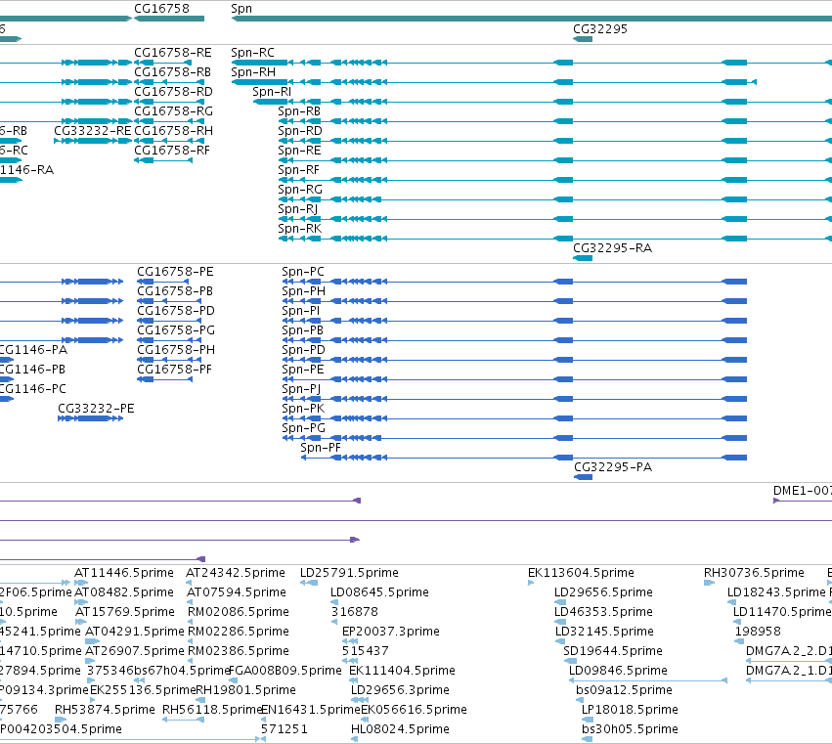
Task: Select Spn-RF transcript label
Action: (299, 170)
